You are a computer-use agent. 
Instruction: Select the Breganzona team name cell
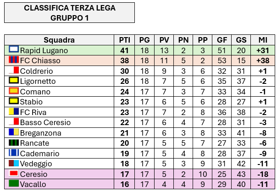coord(59,133)
